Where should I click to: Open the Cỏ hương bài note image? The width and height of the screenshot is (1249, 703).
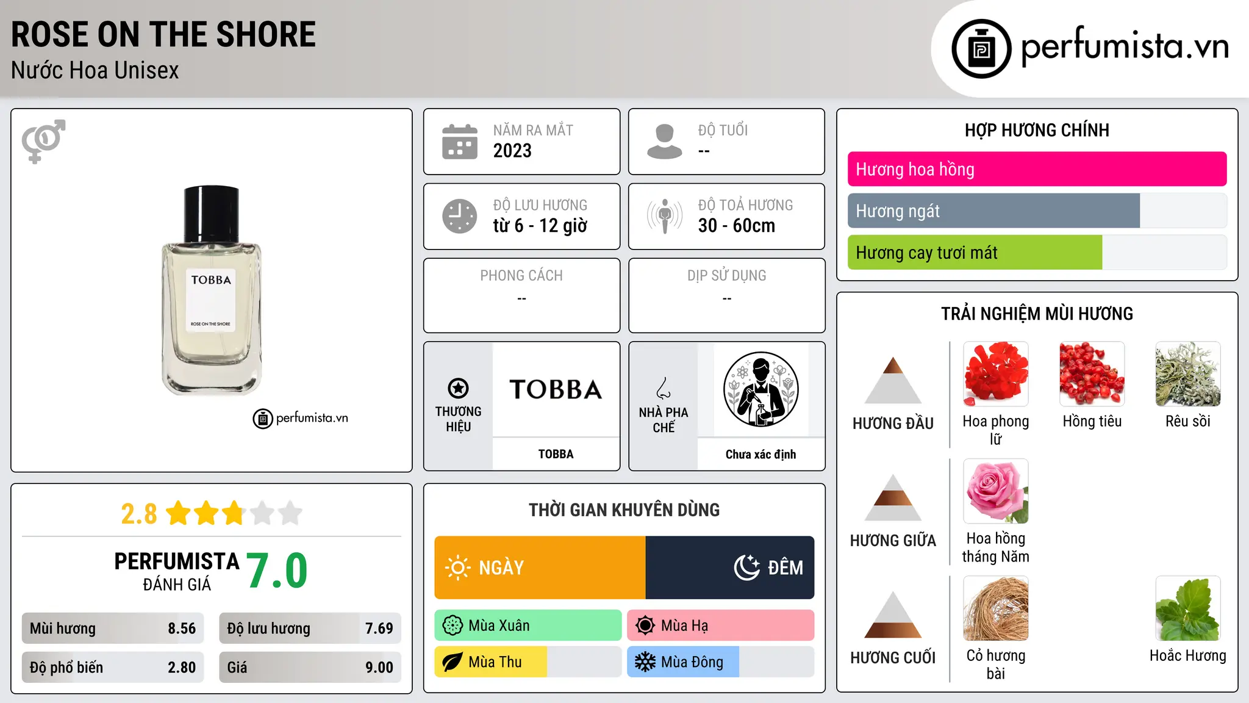996,608
